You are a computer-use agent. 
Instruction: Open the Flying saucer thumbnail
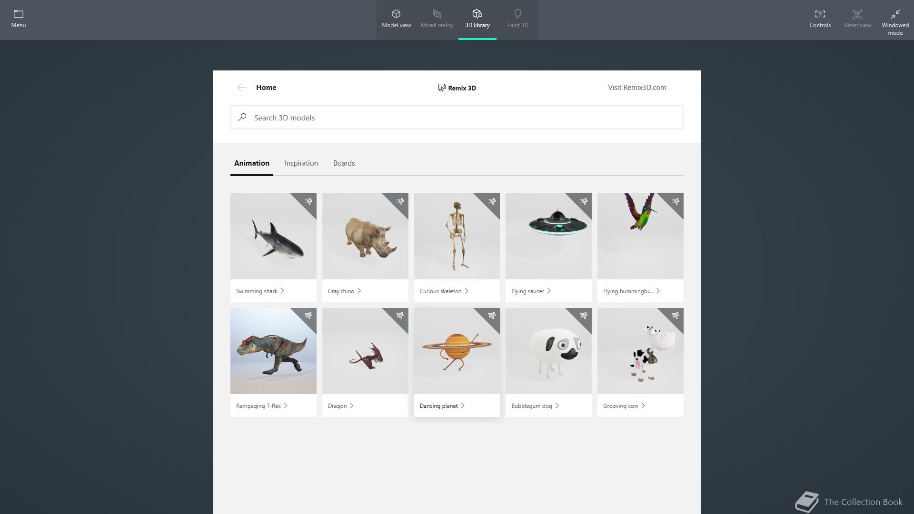tap(548, 236)
